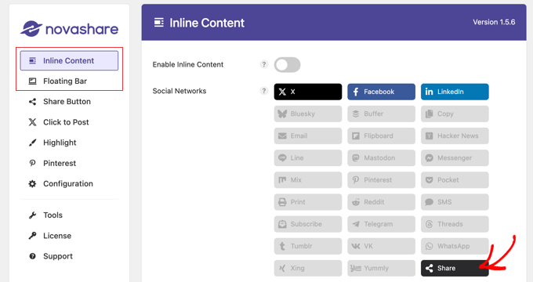Open the Inline Content menu item
Screen dimensions: 533x282
click(69, 61)
